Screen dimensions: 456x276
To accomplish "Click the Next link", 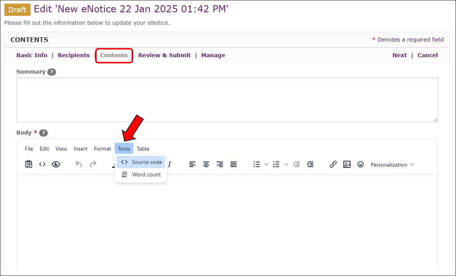I will click(x=400, y=55).
